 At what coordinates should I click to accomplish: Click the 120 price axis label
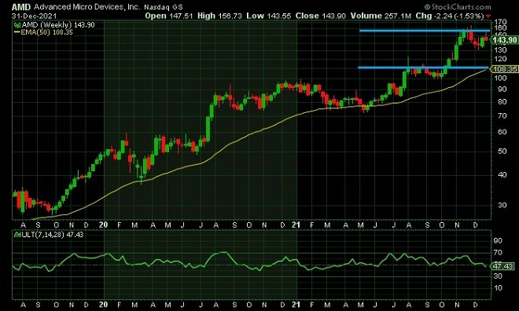click(x=500, y=59)
